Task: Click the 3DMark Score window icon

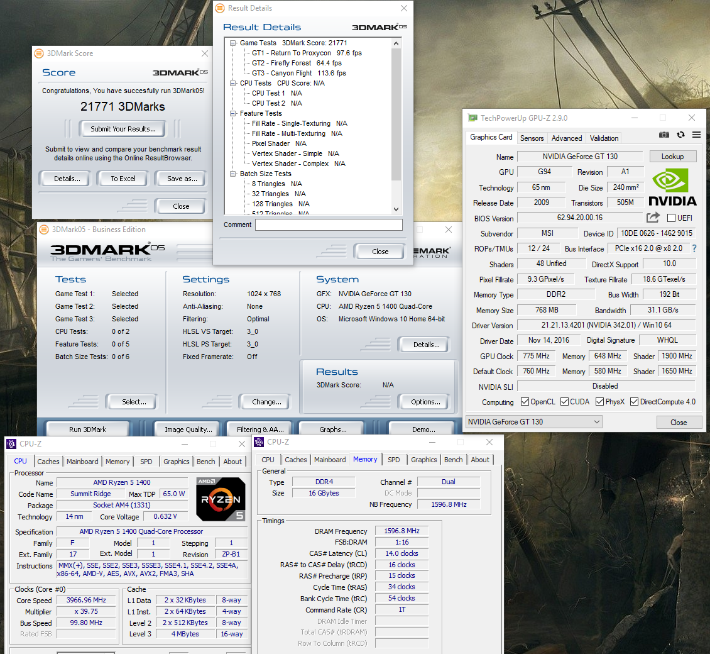Action: pos(39,53)
